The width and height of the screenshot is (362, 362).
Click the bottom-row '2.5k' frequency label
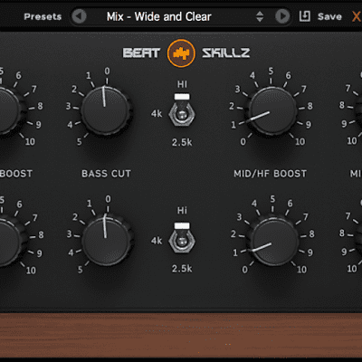coord(182,269)
